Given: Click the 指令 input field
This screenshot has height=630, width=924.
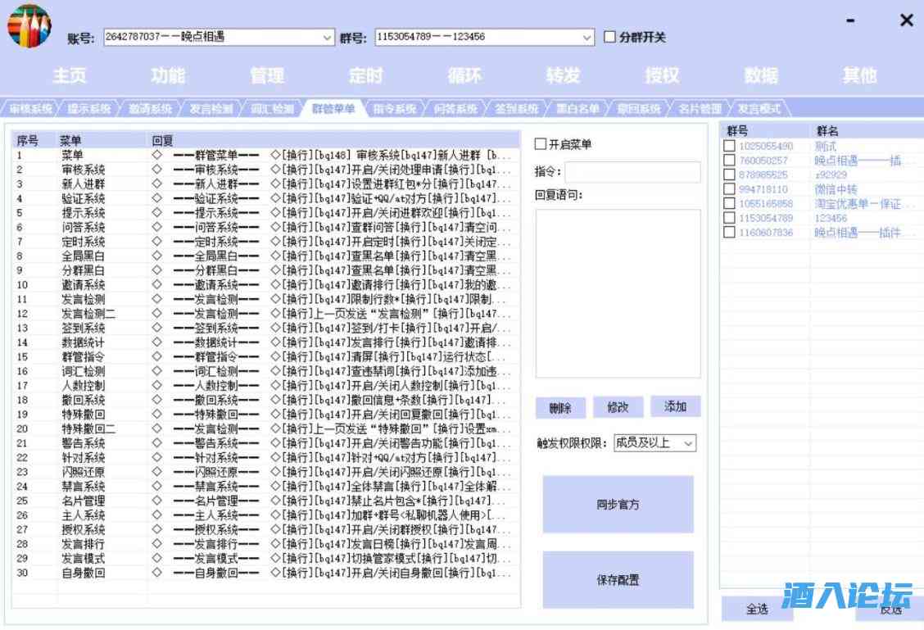Looking at the screenshot, I should pyautogui.click(x=632, y=172).
